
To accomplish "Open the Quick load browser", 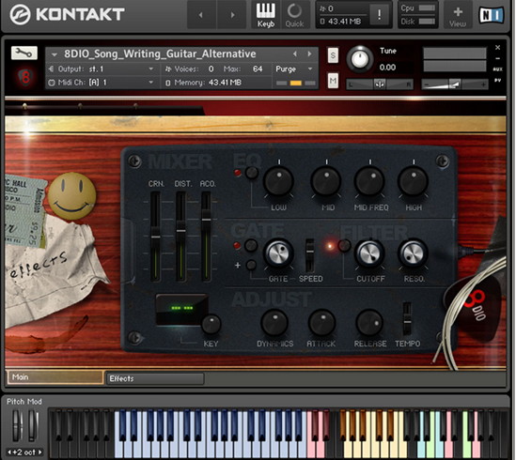I will (x=294, y=14).
